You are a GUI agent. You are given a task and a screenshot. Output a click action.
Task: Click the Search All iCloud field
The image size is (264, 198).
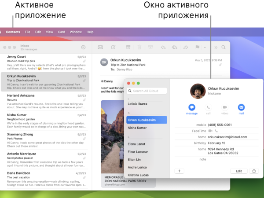[147, 91]
